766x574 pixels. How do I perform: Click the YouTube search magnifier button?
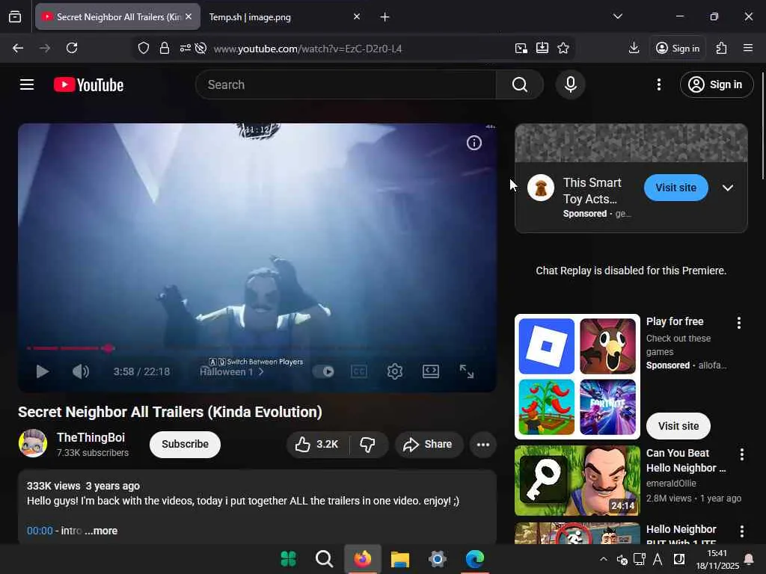click(520, 84)
